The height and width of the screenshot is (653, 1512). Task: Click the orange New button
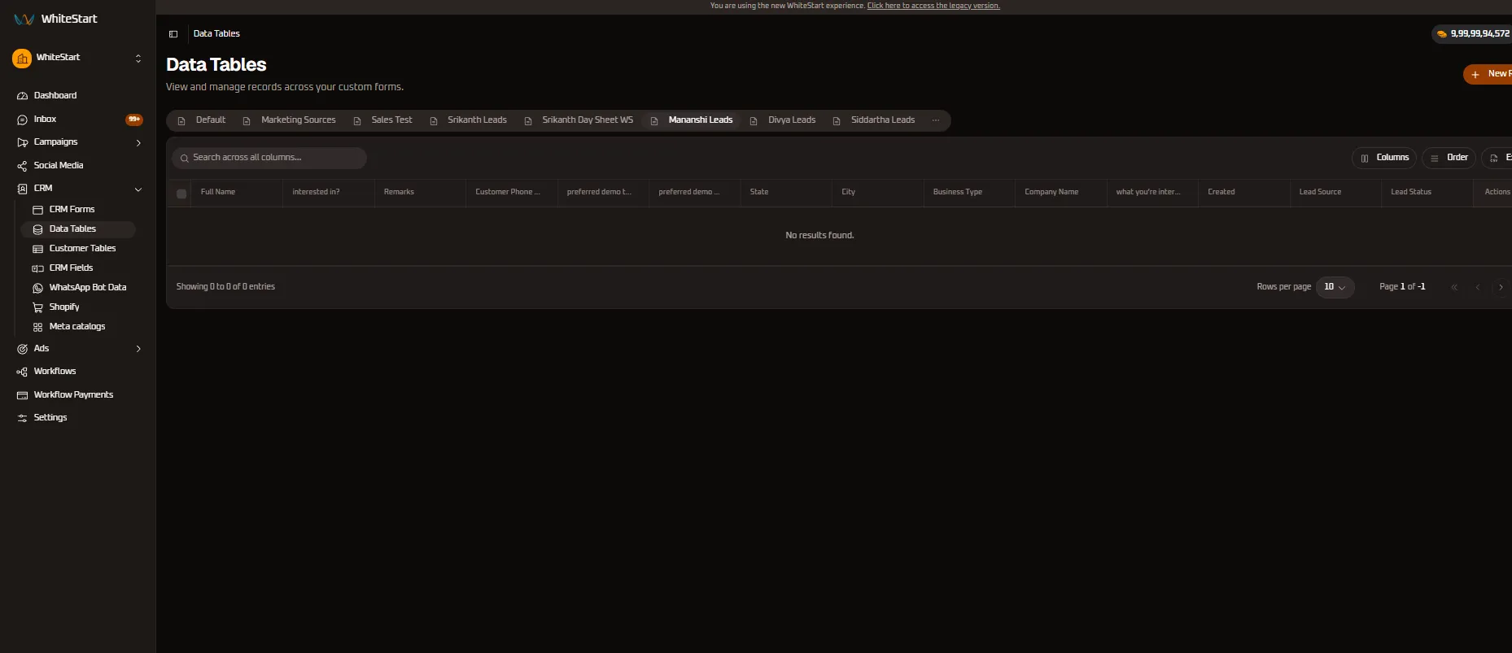point(1488,74)
